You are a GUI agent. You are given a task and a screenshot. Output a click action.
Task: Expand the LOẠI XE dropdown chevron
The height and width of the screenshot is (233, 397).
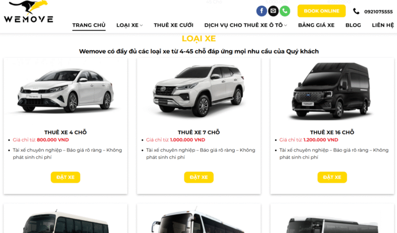(141, 25)
